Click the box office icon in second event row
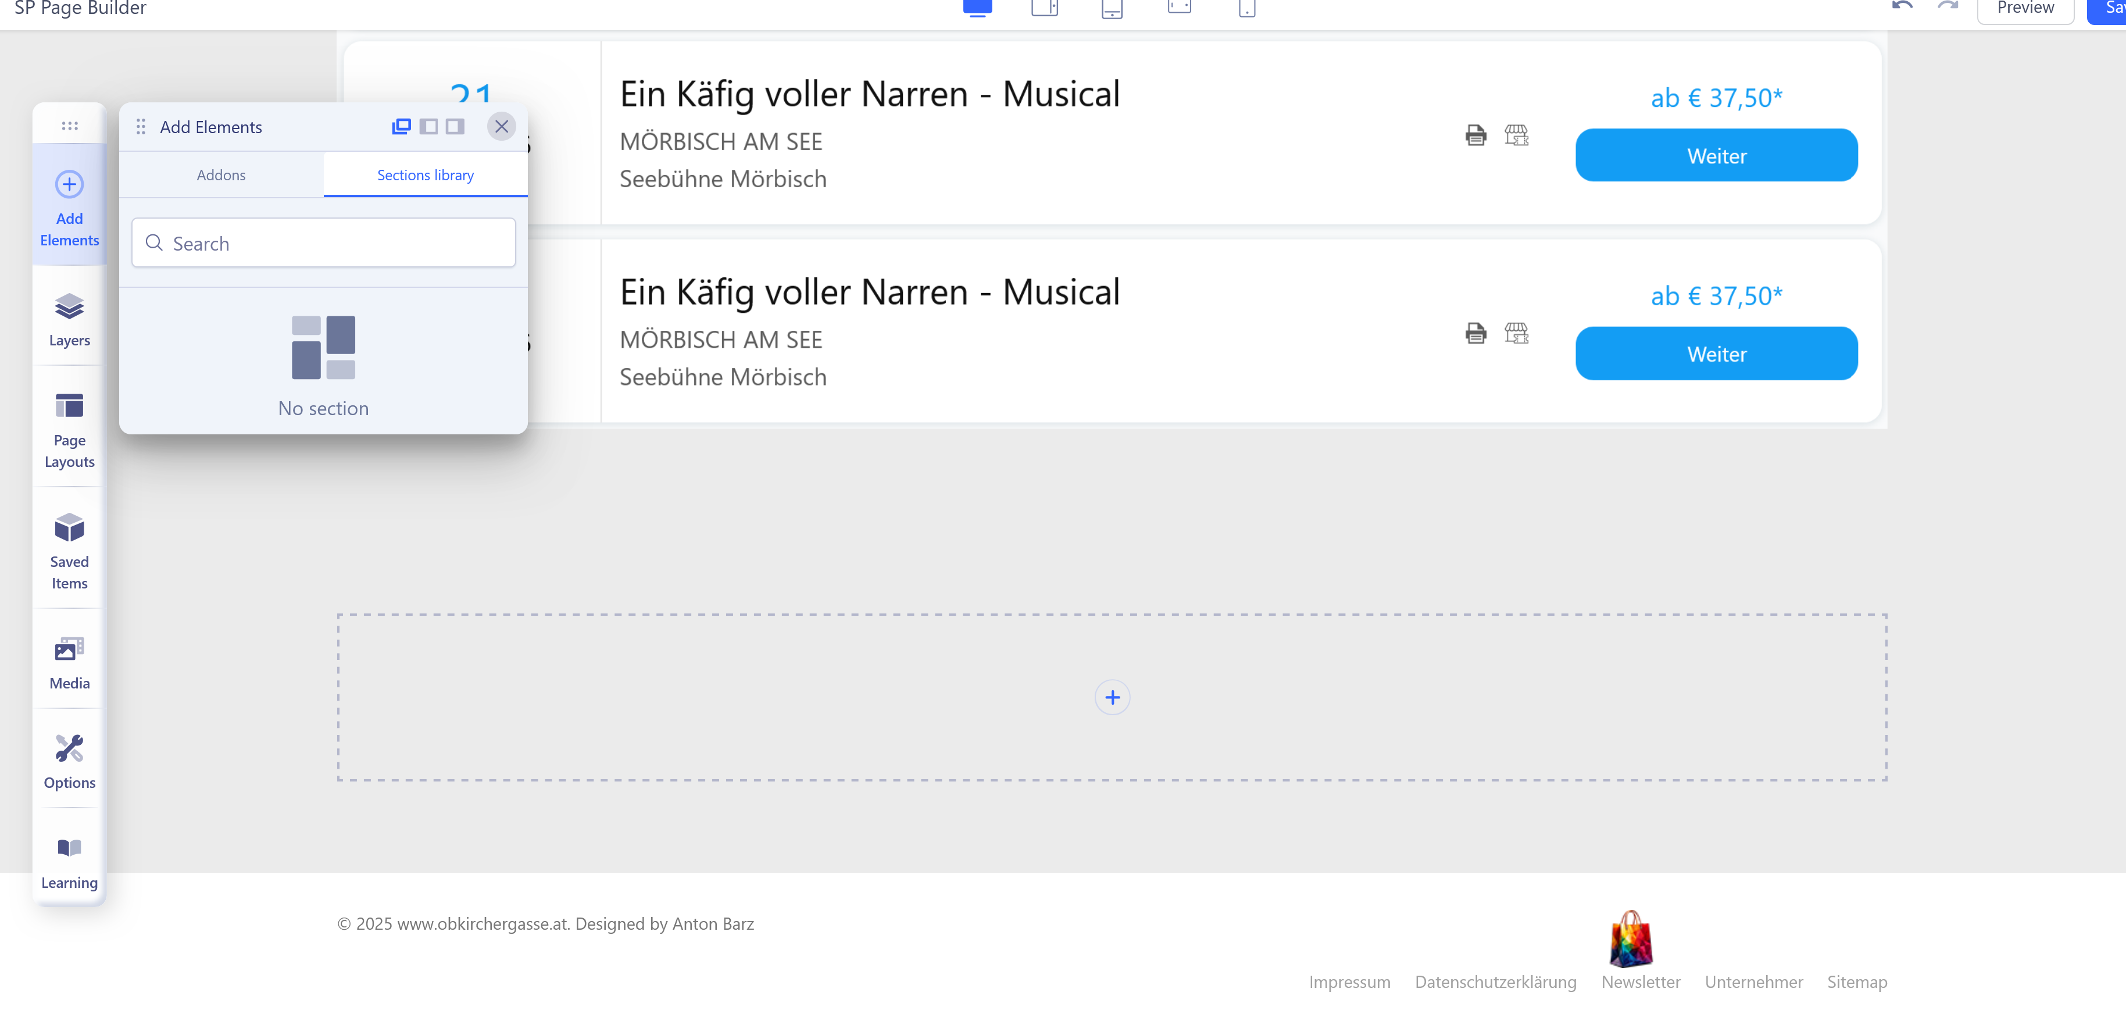2126x1010 pixels. 1516,333
